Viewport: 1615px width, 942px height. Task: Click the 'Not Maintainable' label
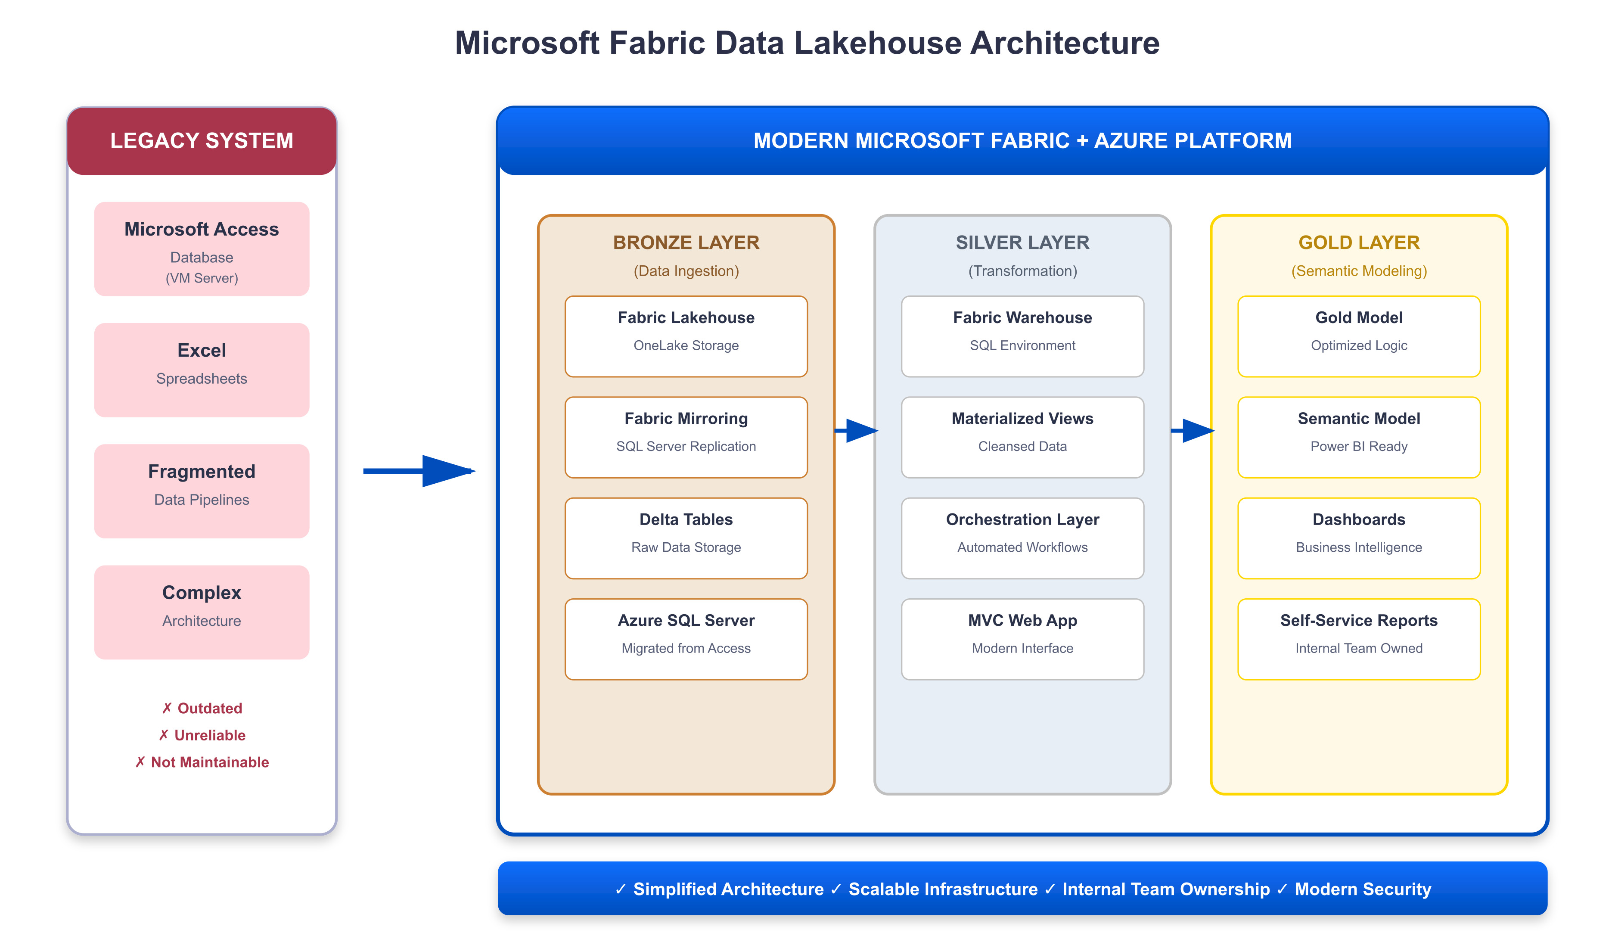point(202,762)
